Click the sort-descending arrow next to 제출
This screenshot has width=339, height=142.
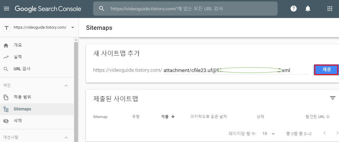(173, 116)
